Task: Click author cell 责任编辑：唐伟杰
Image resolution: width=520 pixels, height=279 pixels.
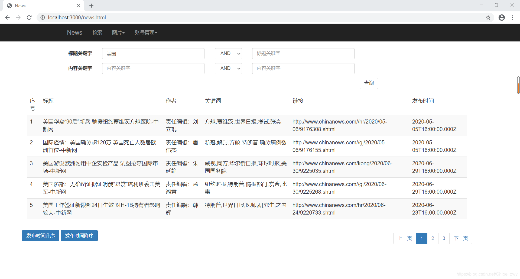Action: pos(182,146)
